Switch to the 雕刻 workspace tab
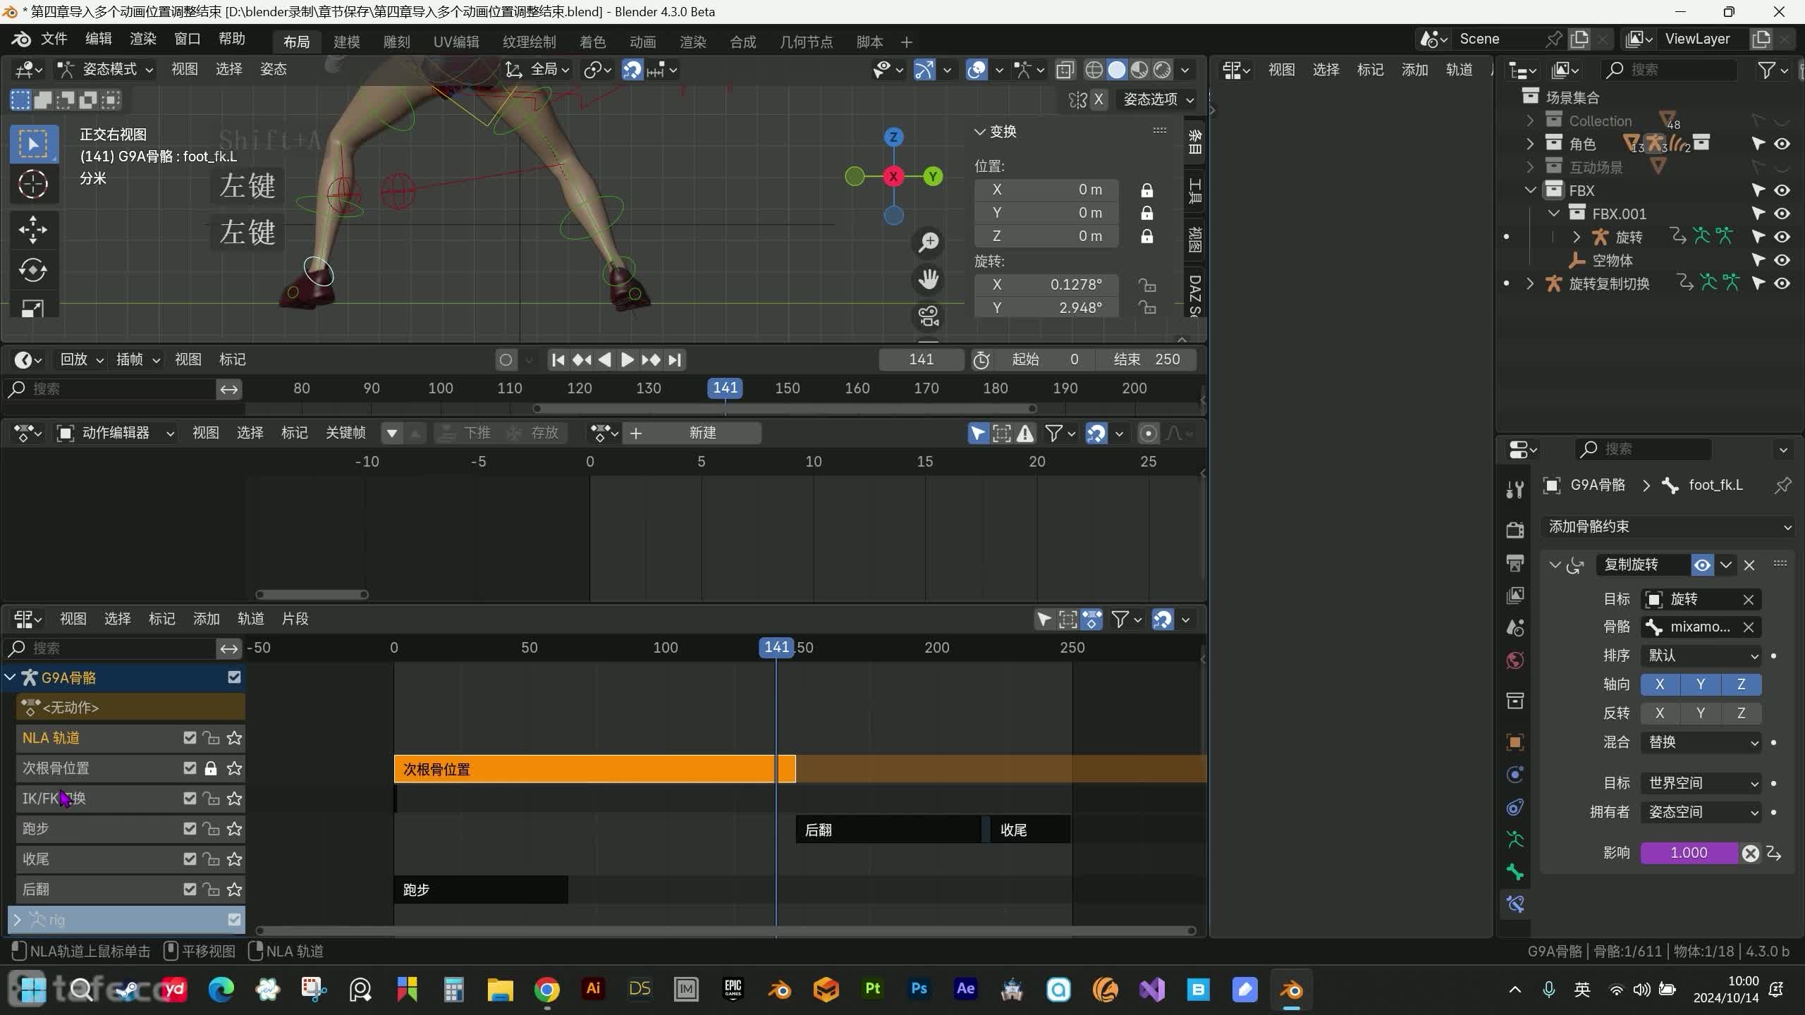 point(396,42)
